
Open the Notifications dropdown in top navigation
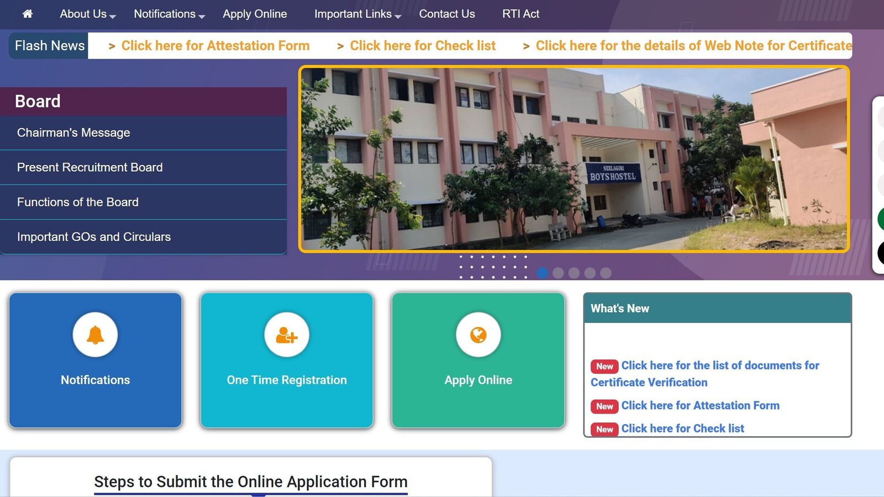(x=169, y=14)
